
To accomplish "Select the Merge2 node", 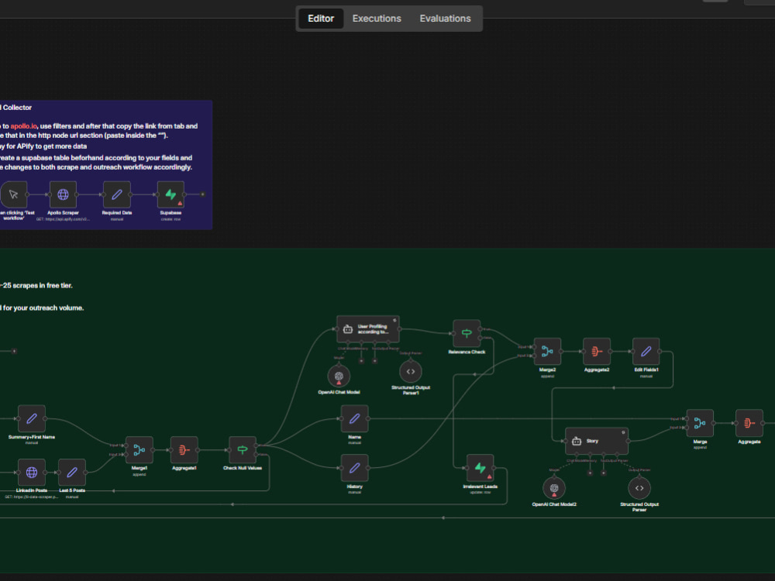I will click(547, 351).
